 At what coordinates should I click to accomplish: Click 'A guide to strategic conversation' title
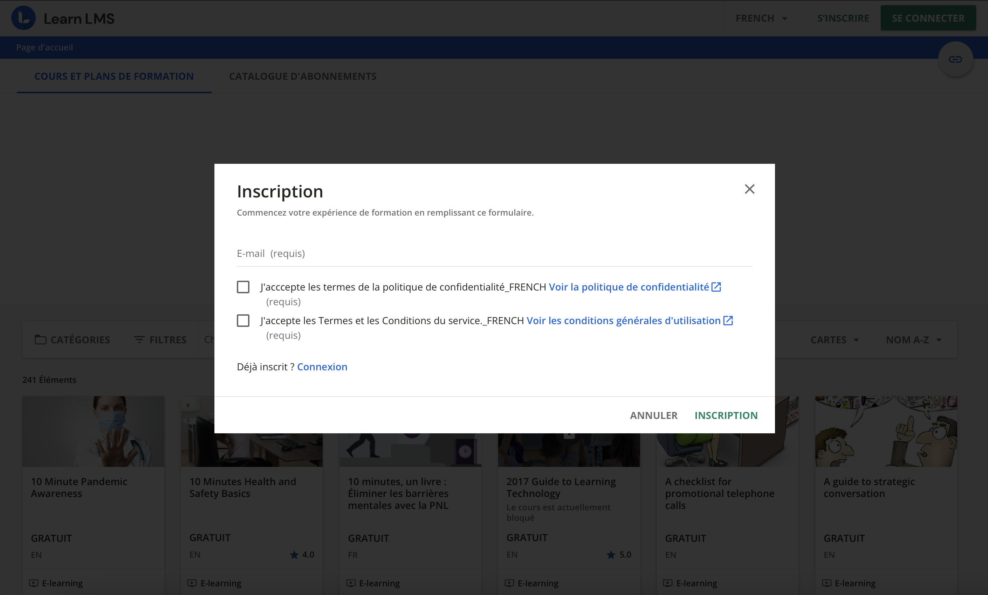(x=869, y=488)
